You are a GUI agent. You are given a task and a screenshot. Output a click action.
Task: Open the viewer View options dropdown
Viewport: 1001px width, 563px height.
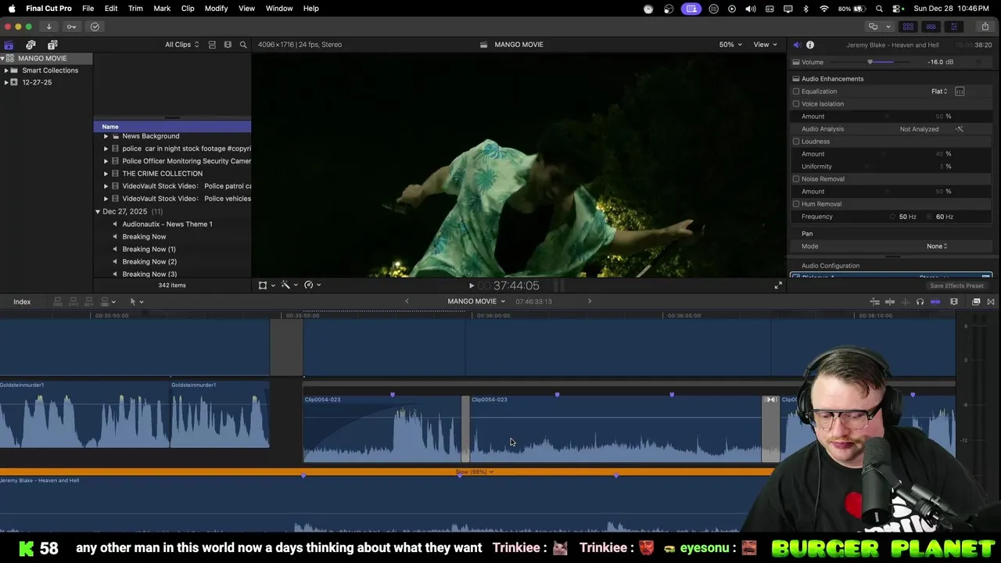765,45
